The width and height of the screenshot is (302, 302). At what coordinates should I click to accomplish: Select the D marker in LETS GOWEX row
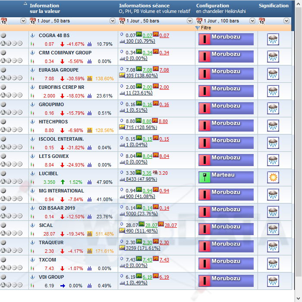tap(20, 164)
